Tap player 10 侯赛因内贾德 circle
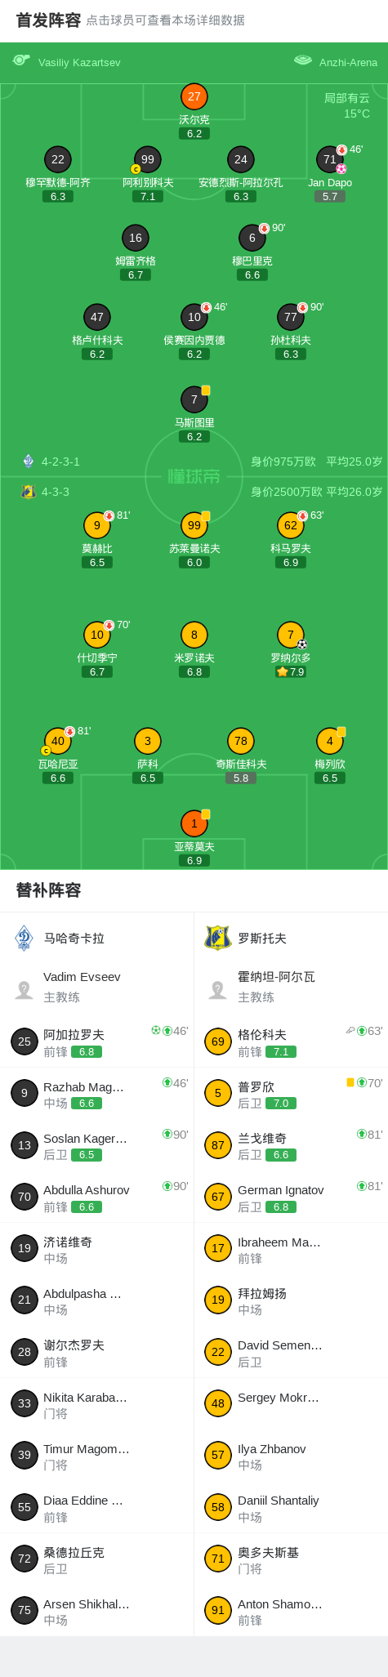 click(x=194, y=317)
